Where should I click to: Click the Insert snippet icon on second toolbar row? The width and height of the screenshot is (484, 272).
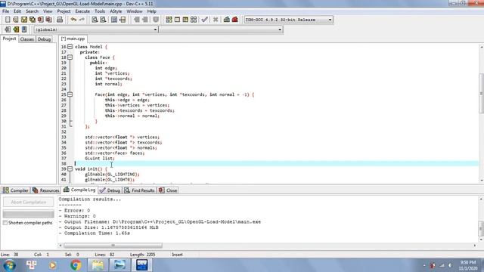click(8, 29)
